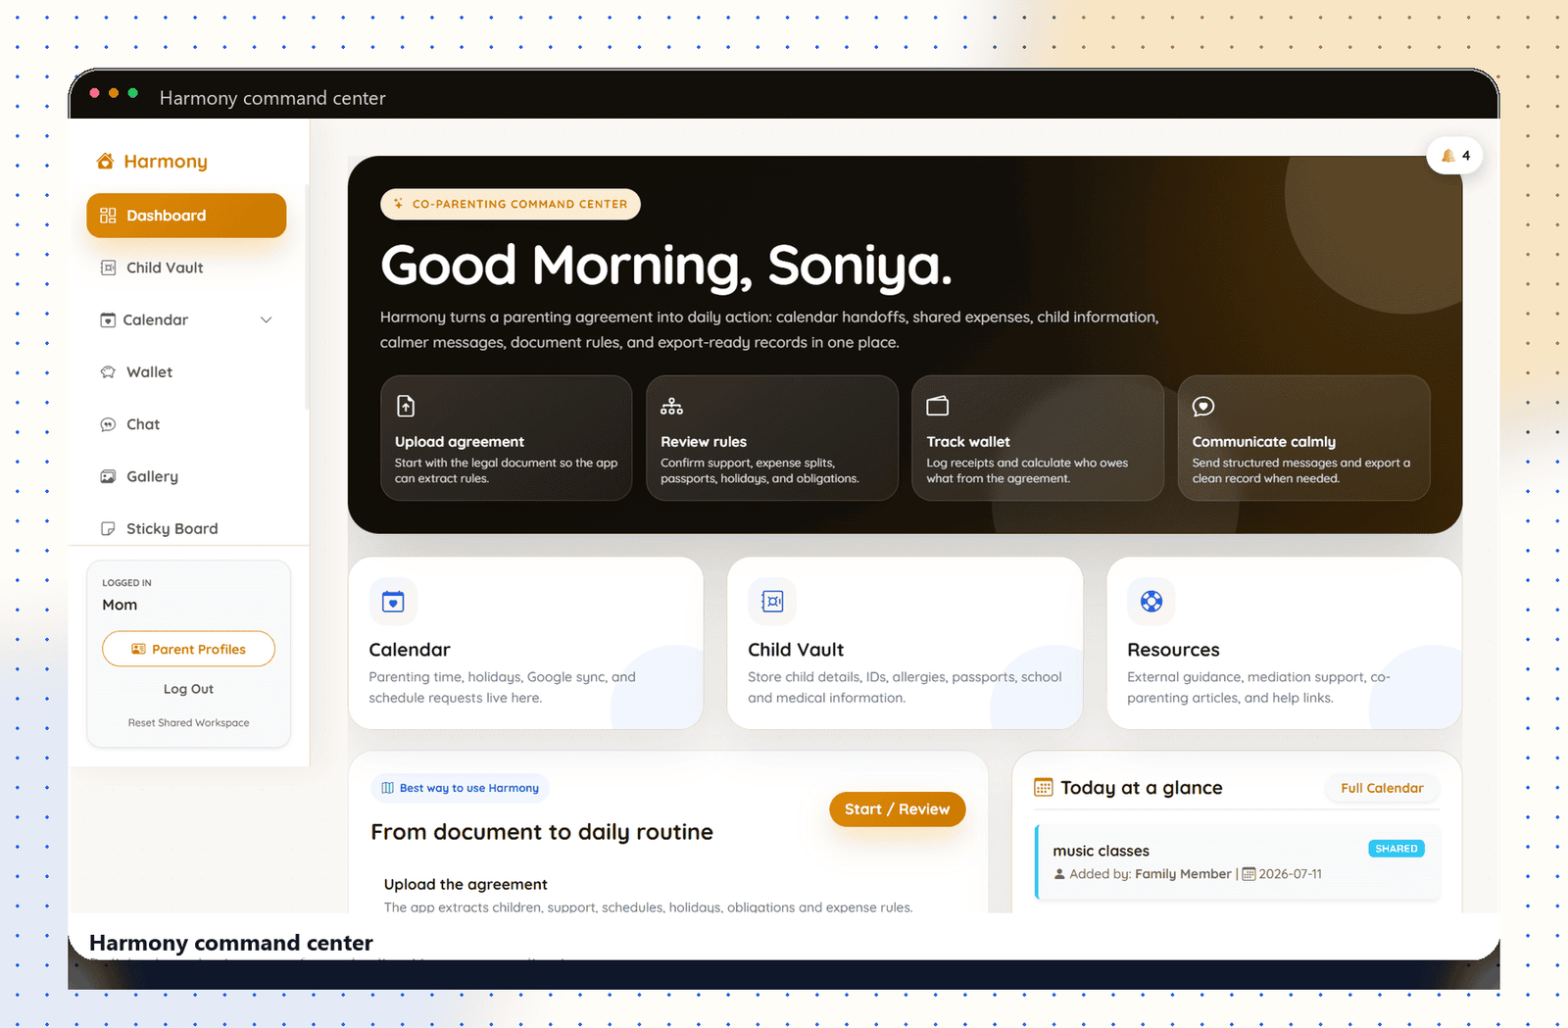Viewport: 1568px width, 1028px height.
Task: Expand the Calendar submenu chevron
Action: pos(266,320)
